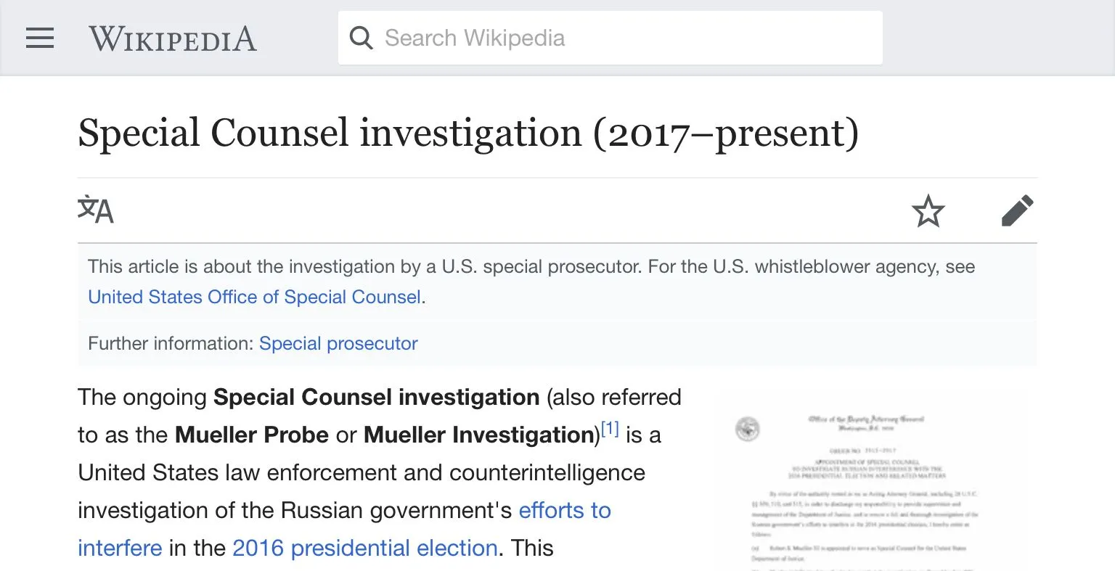Open the 2016 presidential election link

(x=364, y=549)
